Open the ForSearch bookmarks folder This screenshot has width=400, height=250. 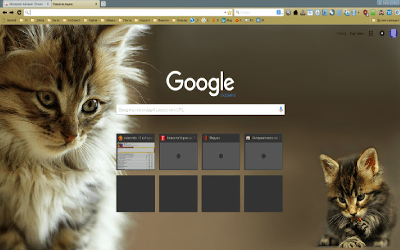(x=72, y=20)
